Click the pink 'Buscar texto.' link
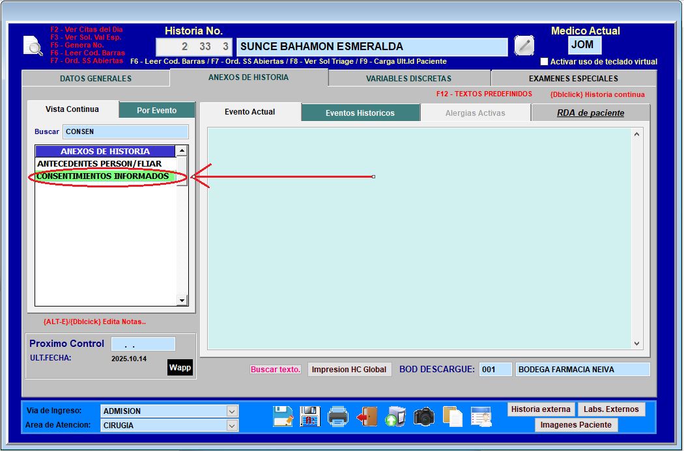 (276, 370)
